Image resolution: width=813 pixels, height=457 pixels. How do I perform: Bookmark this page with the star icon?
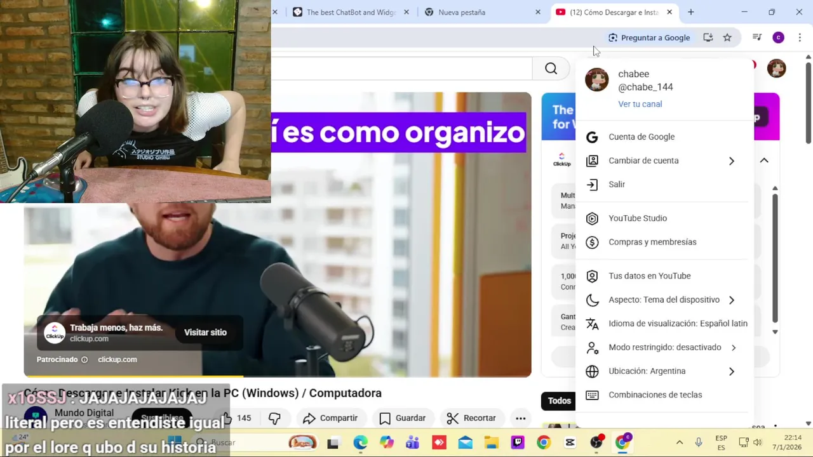[x=727, y=37]
